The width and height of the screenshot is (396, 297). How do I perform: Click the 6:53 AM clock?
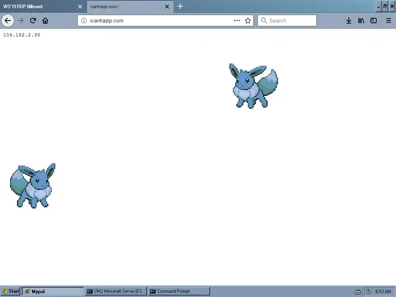point(383,292)
